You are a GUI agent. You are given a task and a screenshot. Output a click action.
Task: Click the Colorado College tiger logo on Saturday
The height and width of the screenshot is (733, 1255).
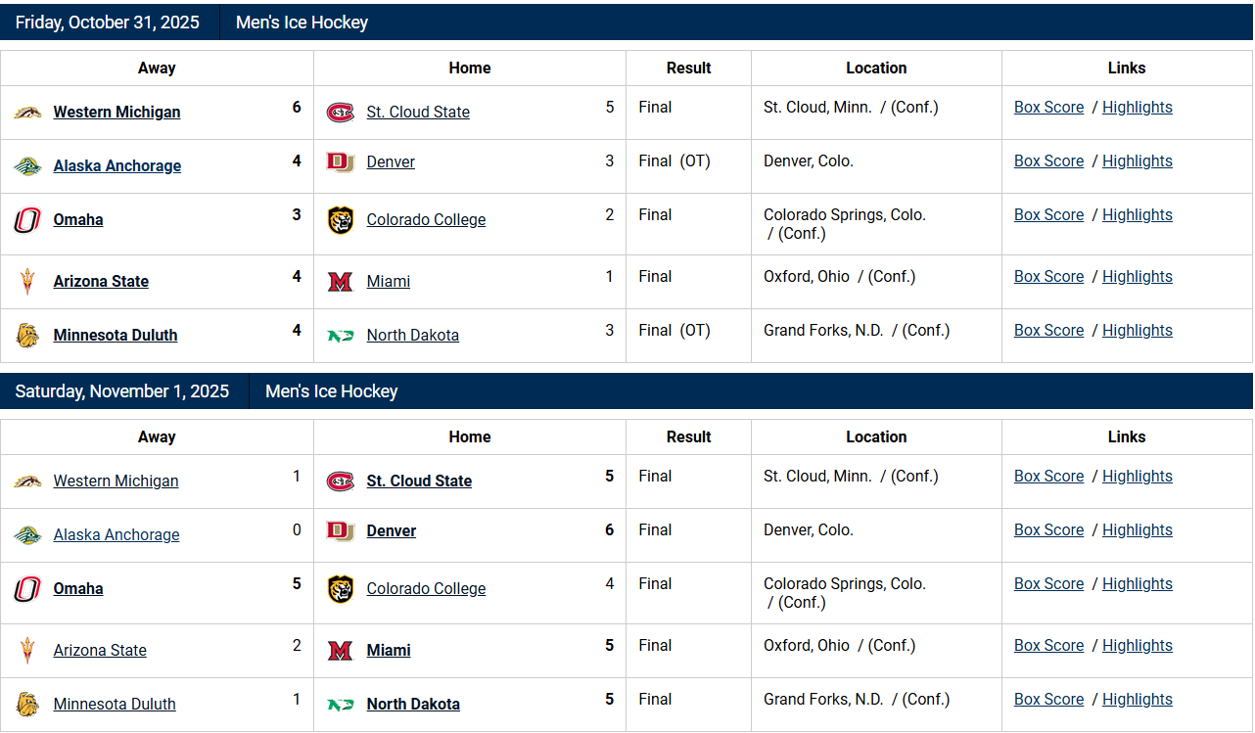tap(340, 589)
